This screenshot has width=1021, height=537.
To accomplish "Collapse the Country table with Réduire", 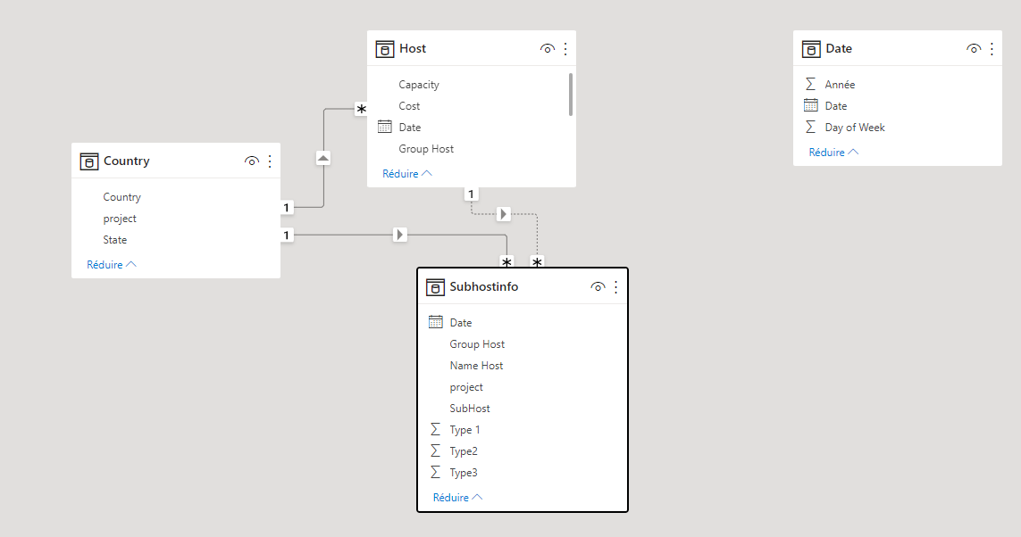I will (112, 265).
